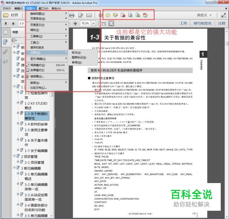Choose 阅读模式(D) menu entry
This screenshot has width=229, height=219.
point(47,65)
